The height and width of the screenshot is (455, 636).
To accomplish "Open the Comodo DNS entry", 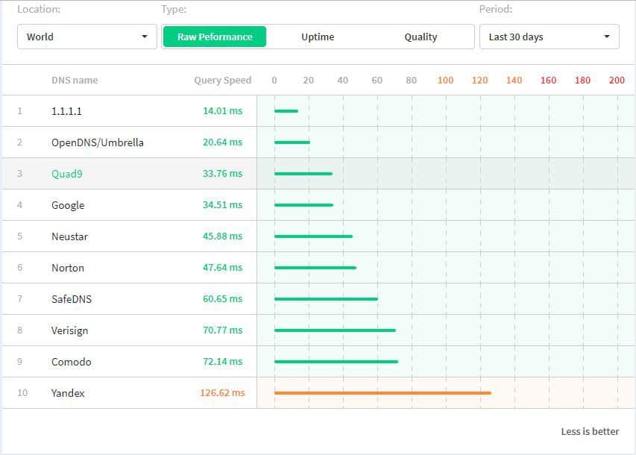I will point(71,362).
